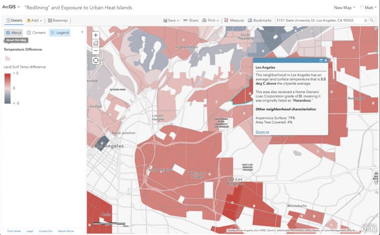This screenshot has width=380, height=235.
Task: Click the Temperature Difference layer heading
Action: click(x=23, y=49)
